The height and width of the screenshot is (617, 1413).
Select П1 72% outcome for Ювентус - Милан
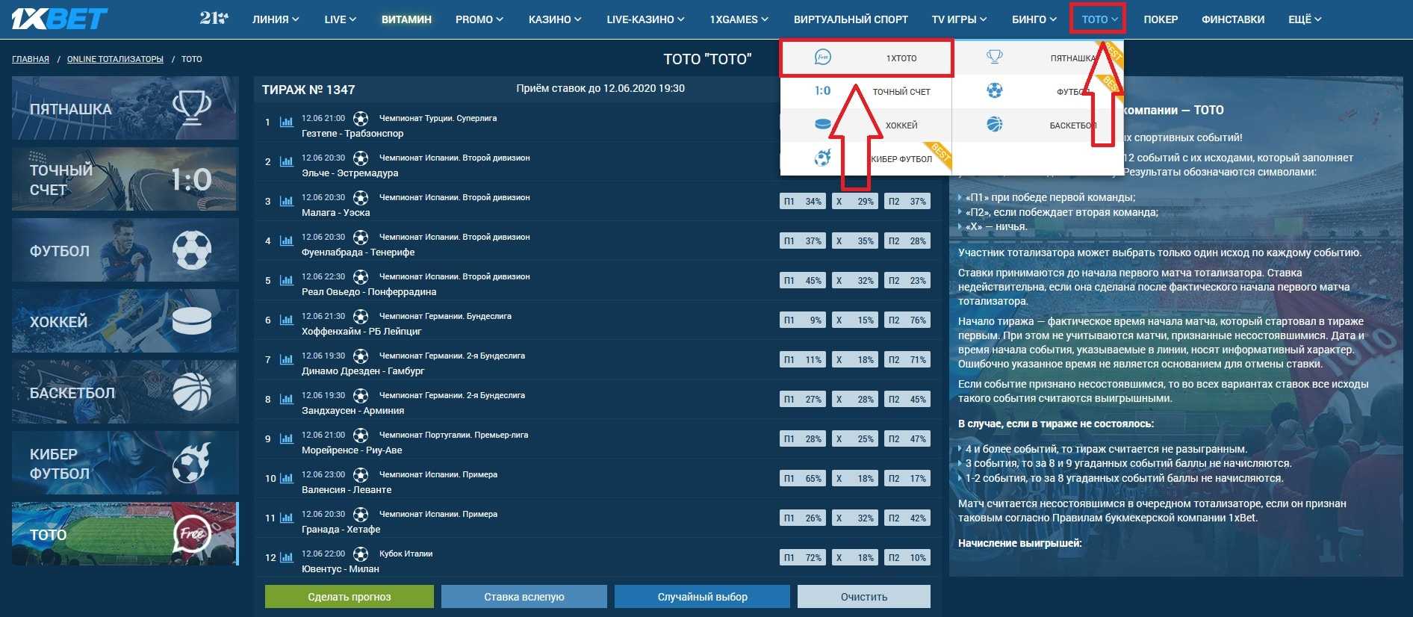pos(803,558)
